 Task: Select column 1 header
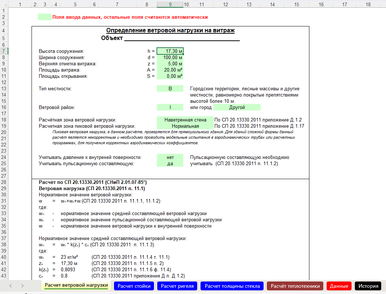[20, 4]
